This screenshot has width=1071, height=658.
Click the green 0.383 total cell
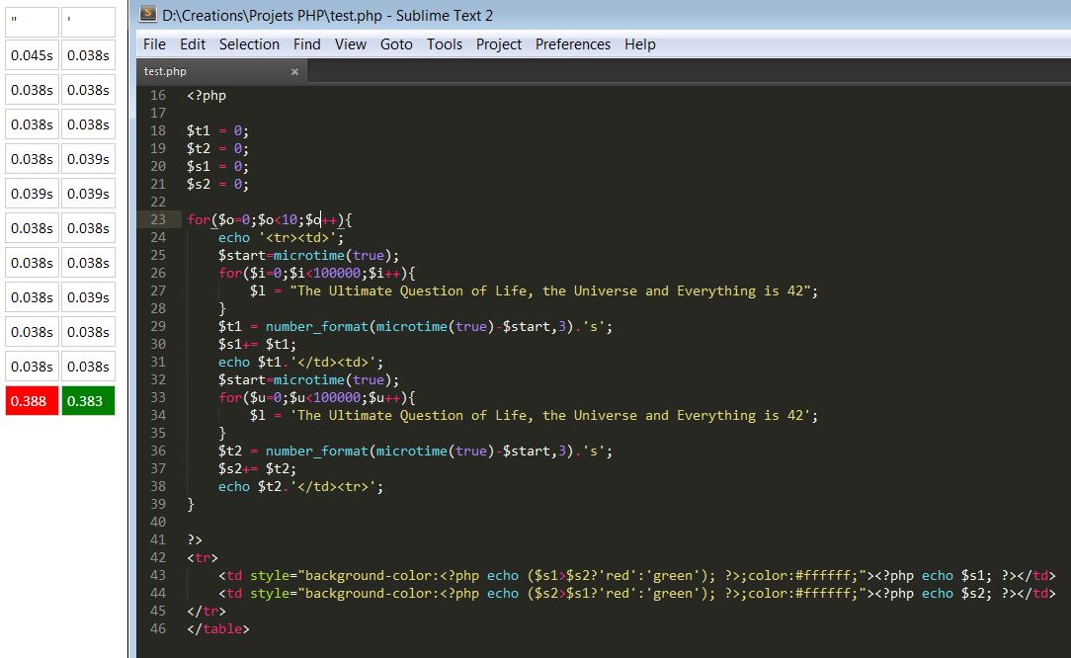pos(88,401)
